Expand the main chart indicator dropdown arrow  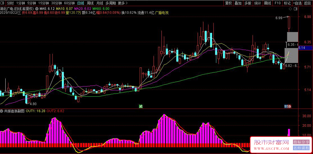37,9
